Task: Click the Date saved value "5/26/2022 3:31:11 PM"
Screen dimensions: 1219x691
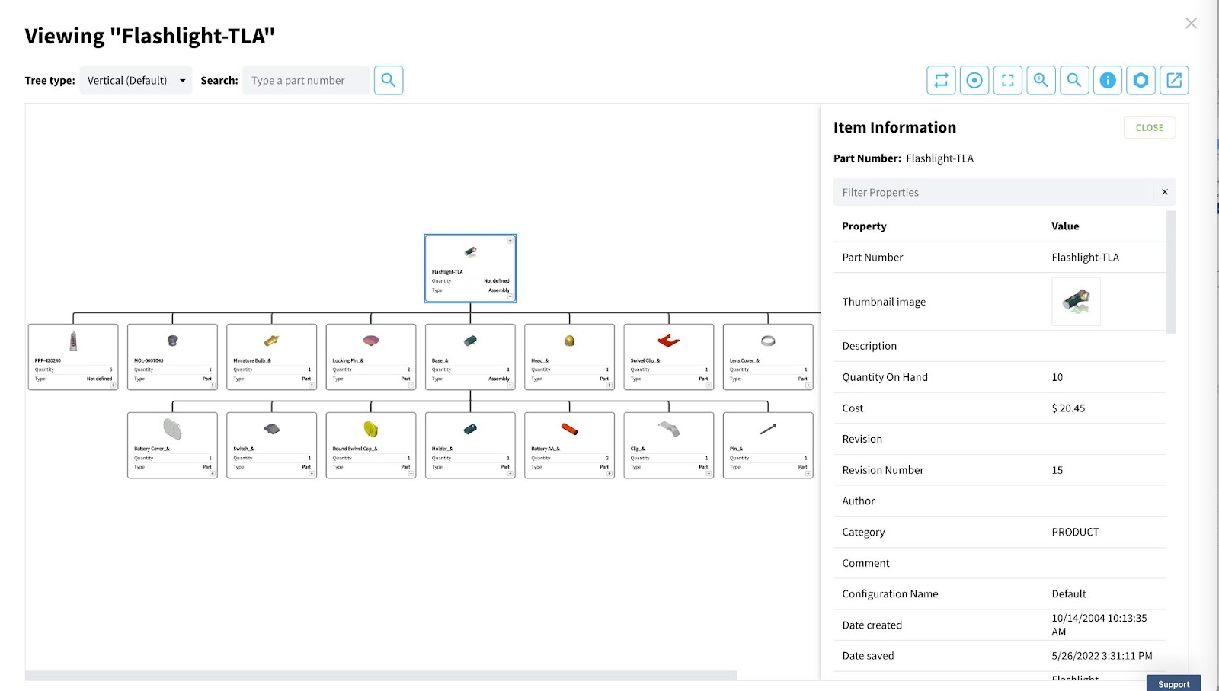Action: tap(1102, 656)
